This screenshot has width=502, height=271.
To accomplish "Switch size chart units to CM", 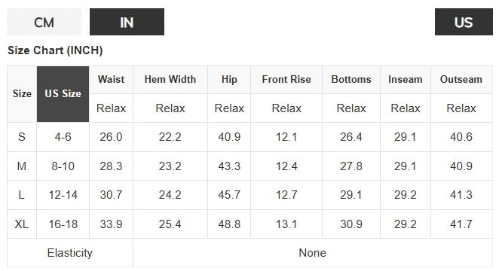I will [44, 22].
